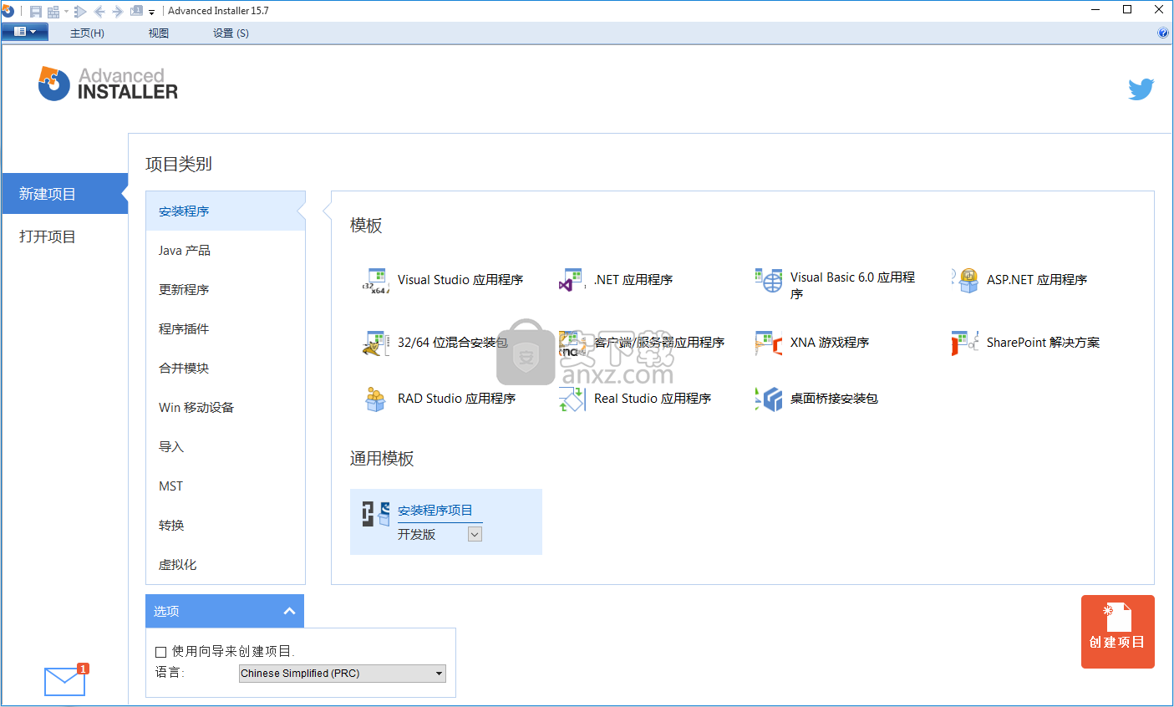Click the ASP.NET 应用程序 label
The height and width of the screenshot is (707, 1174).
click(x=1037, y=280)
